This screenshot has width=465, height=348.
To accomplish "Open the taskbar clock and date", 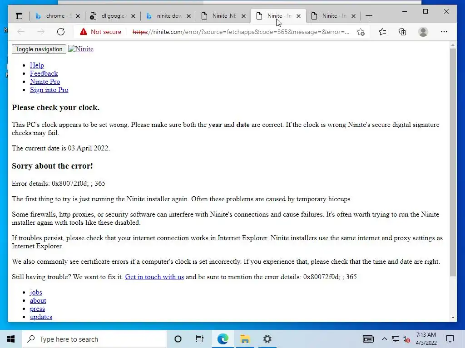I will coord(426,339).
